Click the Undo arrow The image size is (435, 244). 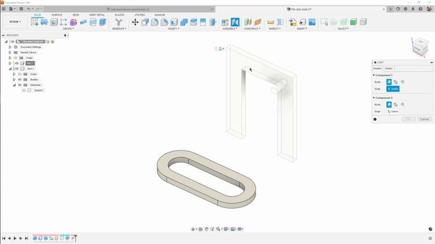click(x=29, y=9)
